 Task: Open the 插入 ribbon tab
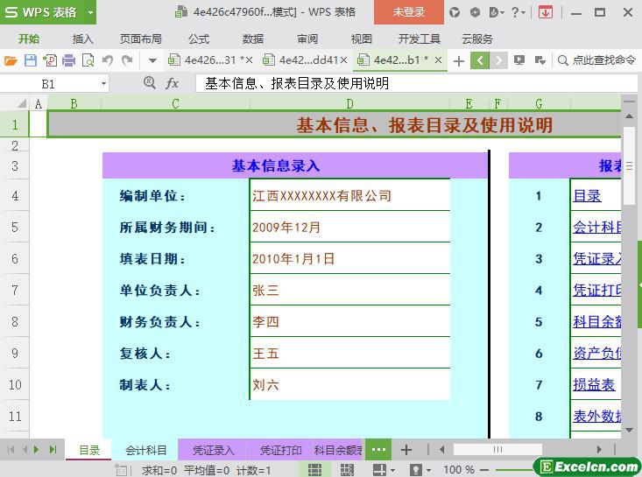click(x=83, y=39)
